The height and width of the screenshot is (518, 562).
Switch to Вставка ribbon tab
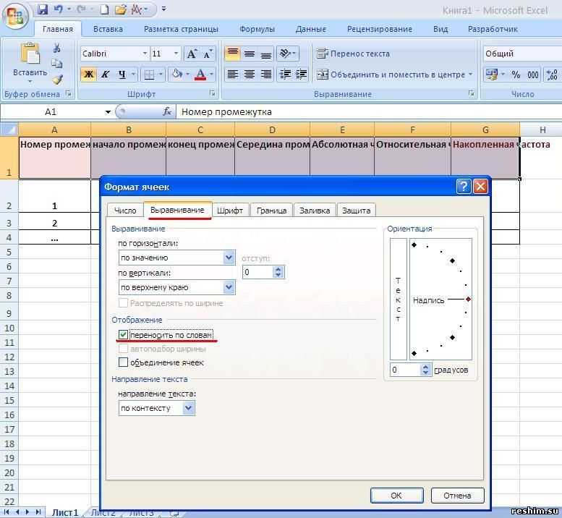tap(108, 29)
